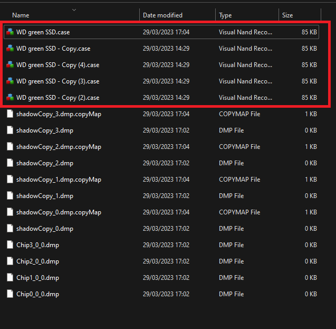The height and width of the screenshot is (329, 336).
Task: Select the WD green SSD.case file icon
Action: point(10,32)
